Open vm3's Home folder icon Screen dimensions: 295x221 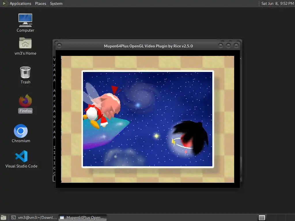25,46
